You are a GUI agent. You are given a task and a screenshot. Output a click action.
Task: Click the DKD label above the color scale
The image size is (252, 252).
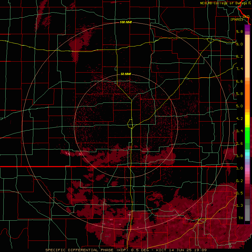[246, 17]
